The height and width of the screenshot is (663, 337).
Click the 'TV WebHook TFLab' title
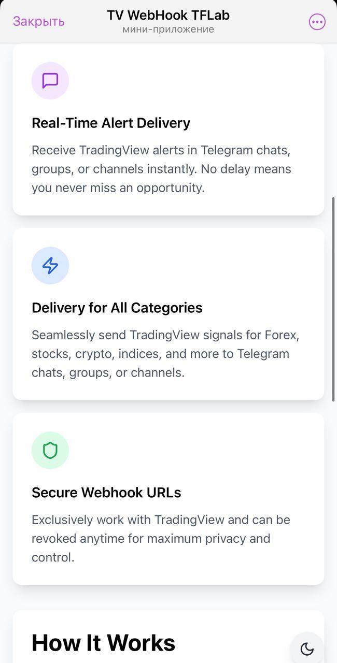[x=168, y=16]
